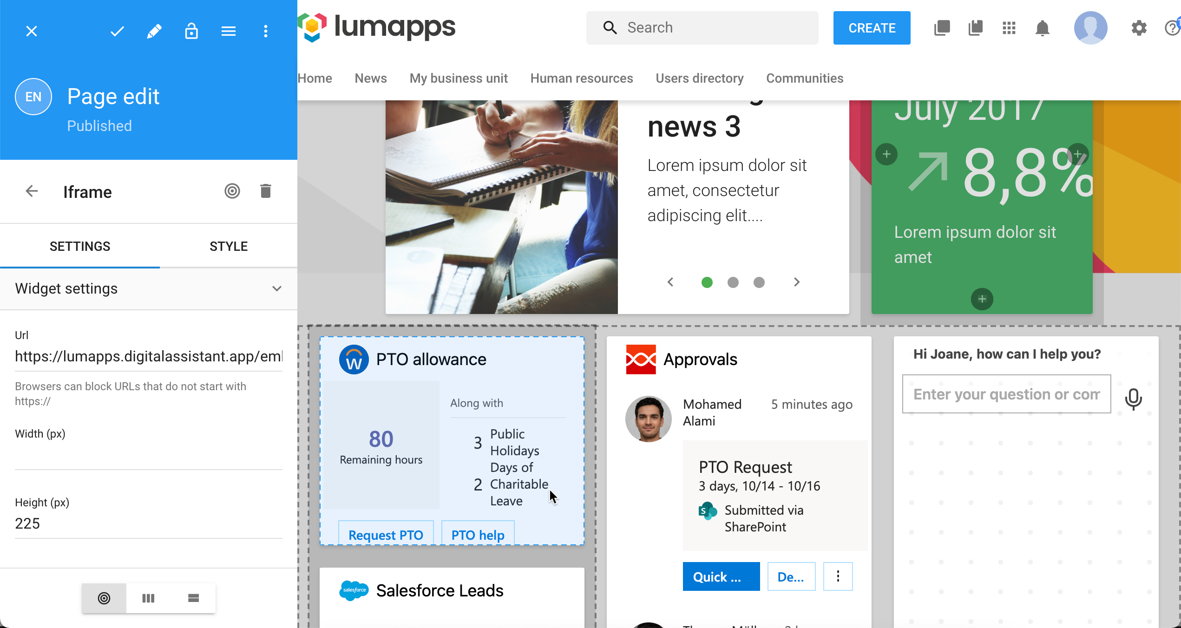Open notifications via the bell icon

click(x=1042, y=28)
